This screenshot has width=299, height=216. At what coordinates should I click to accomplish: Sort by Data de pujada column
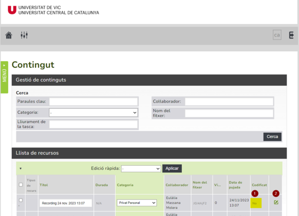[x=235, y=185]
